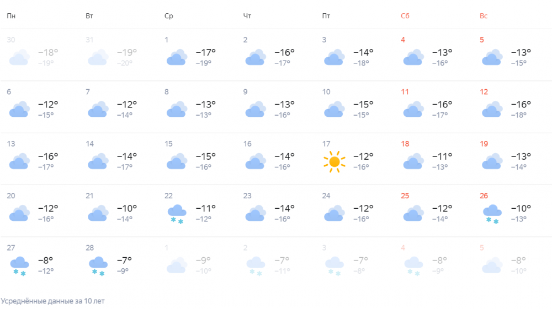This screenshot has height=309, width=552.
Task: Select the red Вс weekend header
Action: [x=484, y=16]
